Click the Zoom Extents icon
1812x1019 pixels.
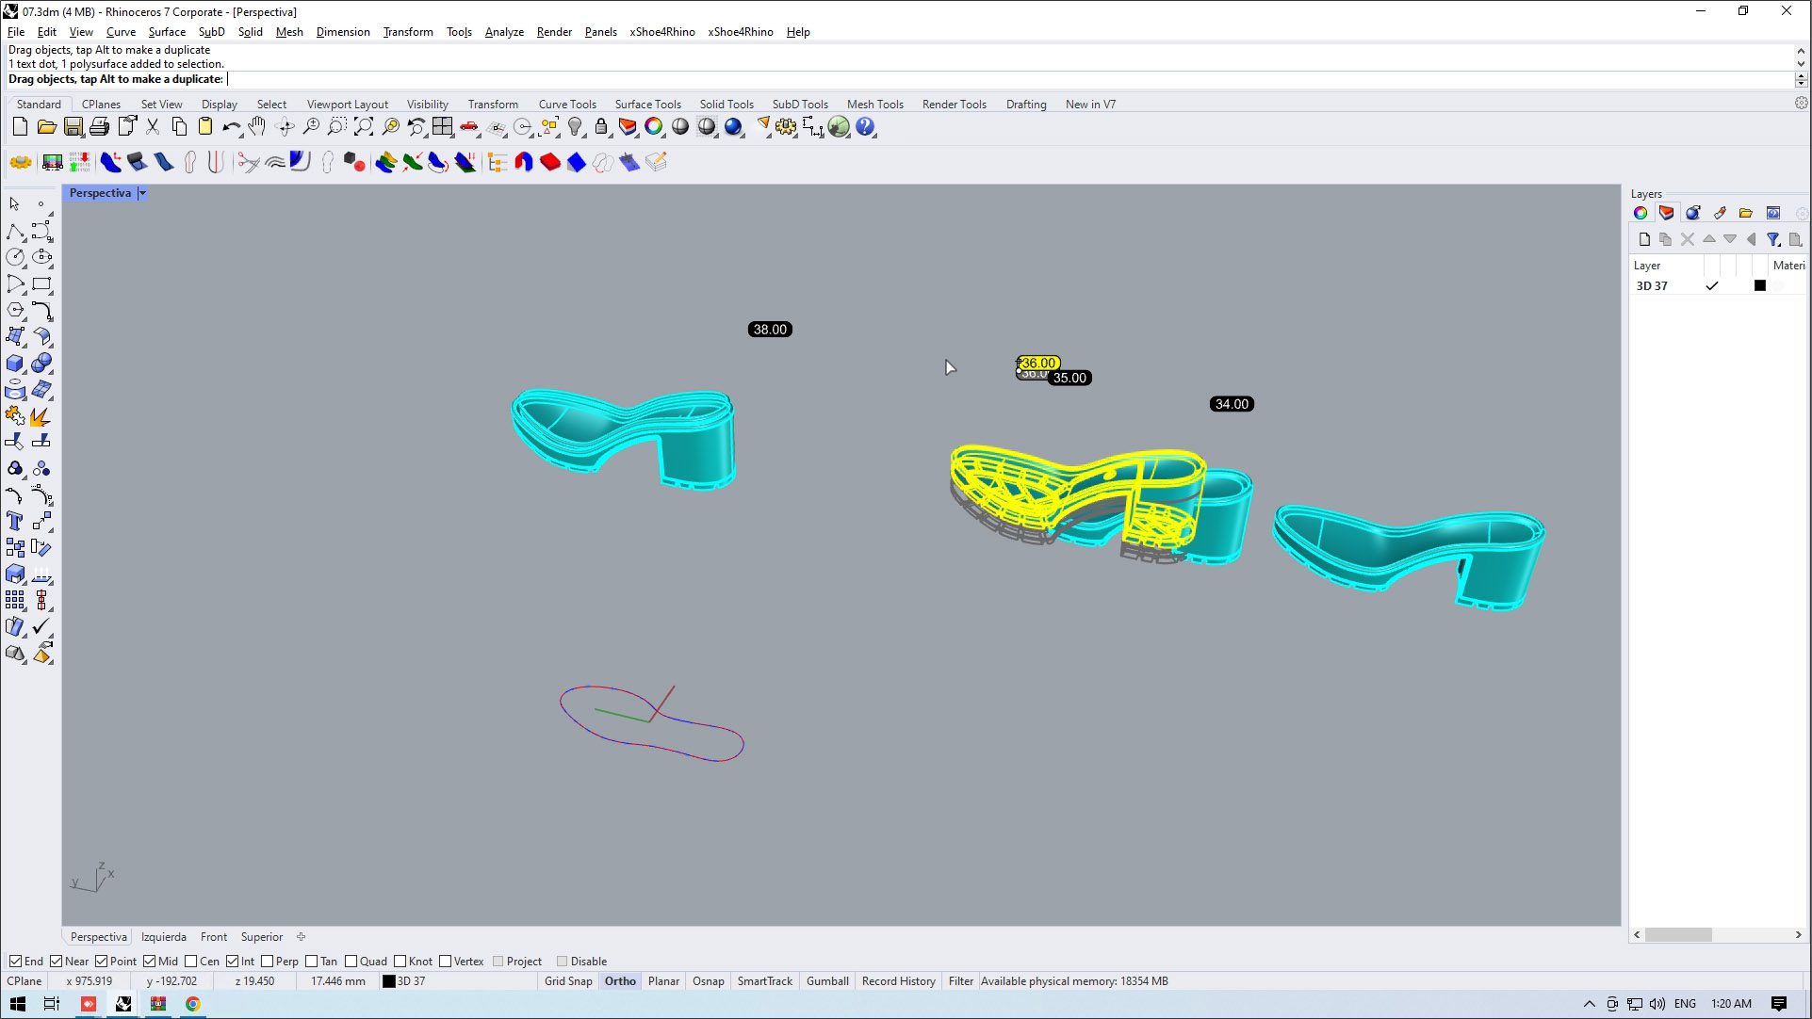[x=364, y=127]
